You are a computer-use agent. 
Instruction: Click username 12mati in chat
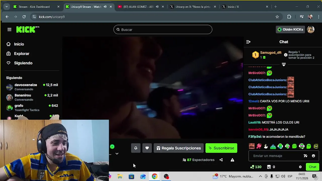pyautogui.click(x=253, y=101)
